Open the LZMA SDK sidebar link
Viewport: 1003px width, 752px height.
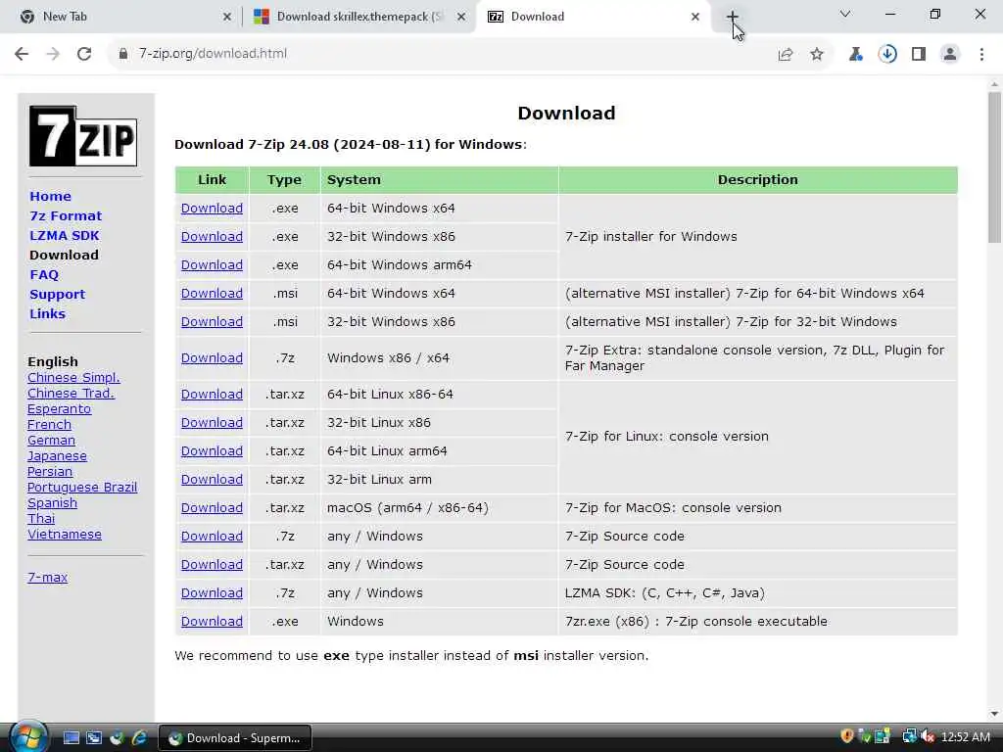pyautogui.click(x=65, y=235)
